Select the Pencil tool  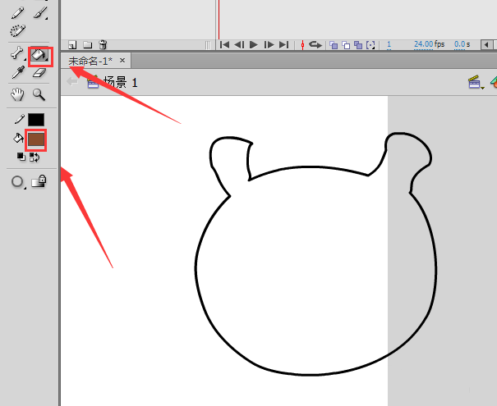[x=17, y=13]
